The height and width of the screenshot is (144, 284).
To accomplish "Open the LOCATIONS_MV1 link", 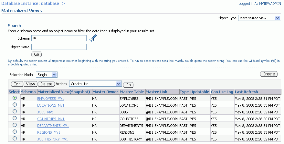I will pos(51,105).
